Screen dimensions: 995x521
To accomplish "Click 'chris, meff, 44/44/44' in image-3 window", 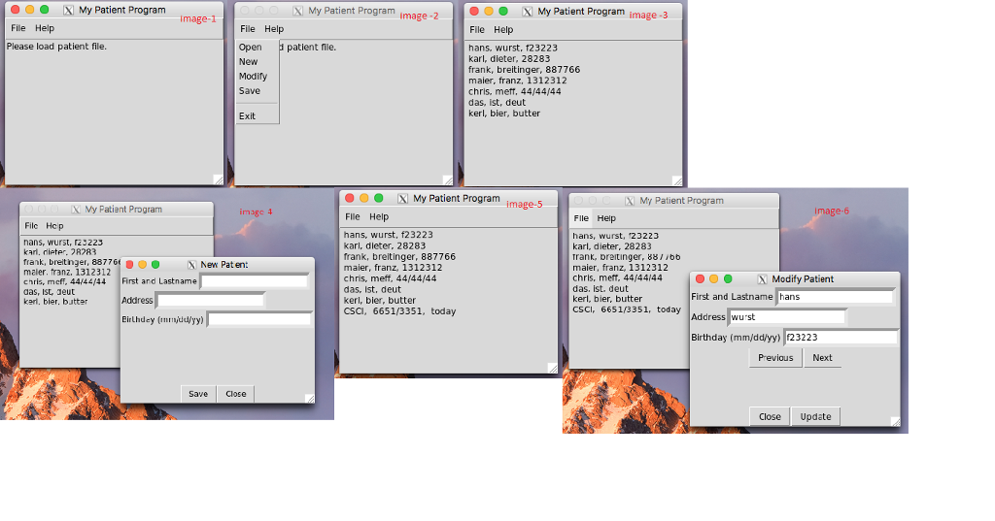I will click(x=515, y=91).
